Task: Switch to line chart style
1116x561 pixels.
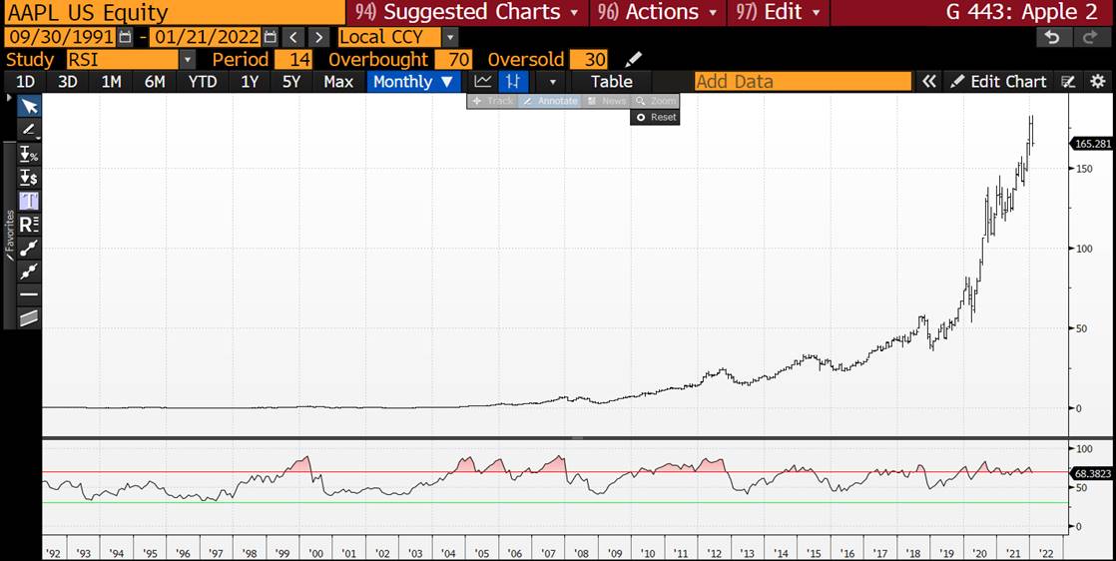Action: pyautogui.click(x=483, y=82)
